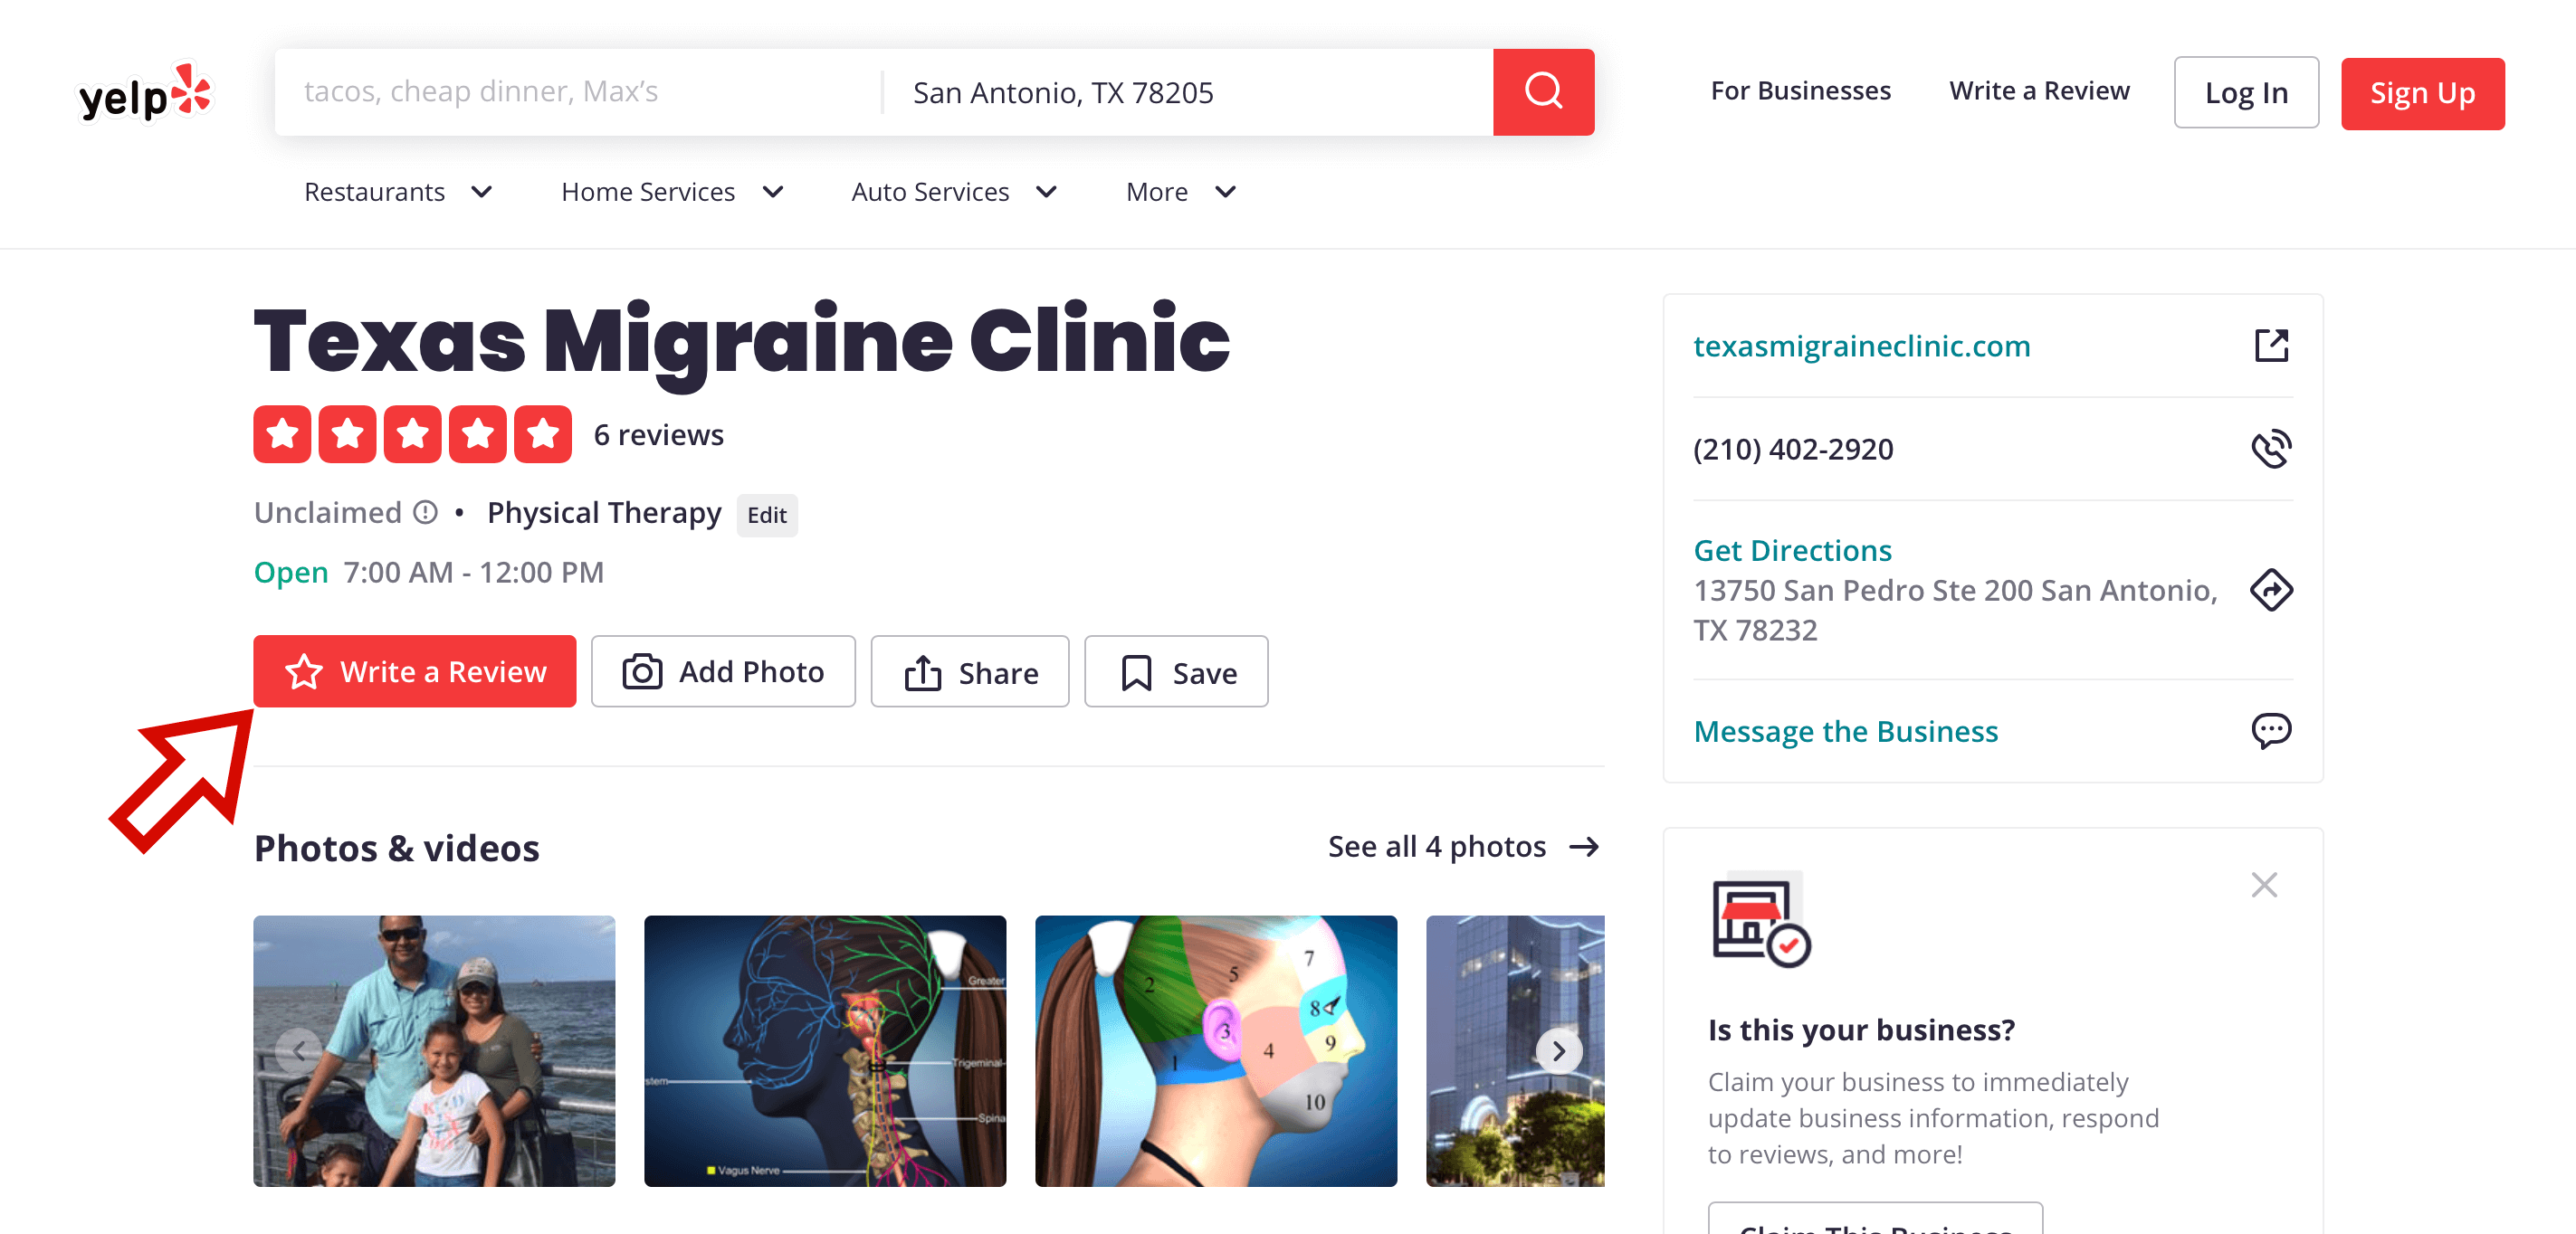Click the external link icon beside texasmigraineclinic.com
The height and width of the screenshot is (1234, 2576).
coord(2271,346)
